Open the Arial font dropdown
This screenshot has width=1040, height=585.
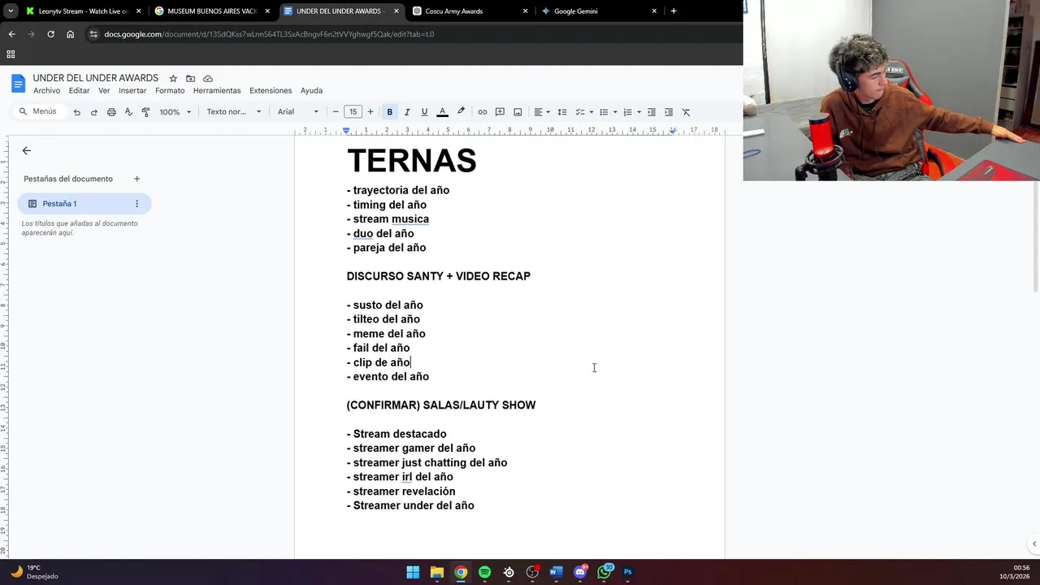pyautogui.click(x=297, y=112)
